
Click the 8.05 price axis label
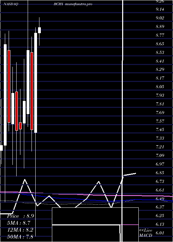[160, 87]
